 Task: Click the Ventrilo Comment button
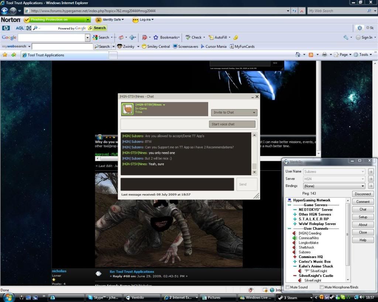pos(363,202)
